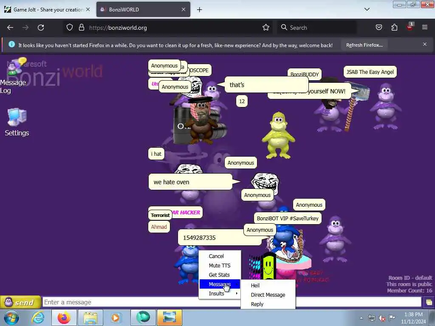
Task: Open the image picker beside message box
Action: [x=429, y=302]
